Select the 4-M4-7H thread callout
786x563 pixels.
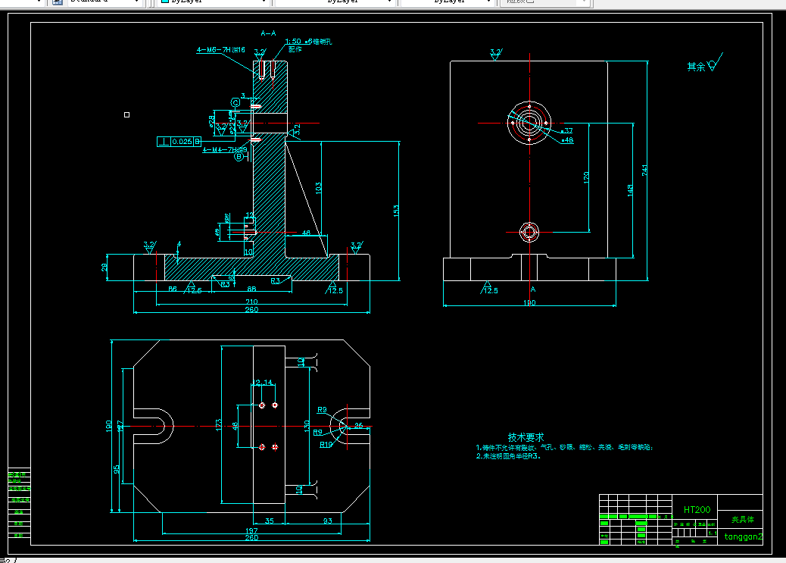225,149
